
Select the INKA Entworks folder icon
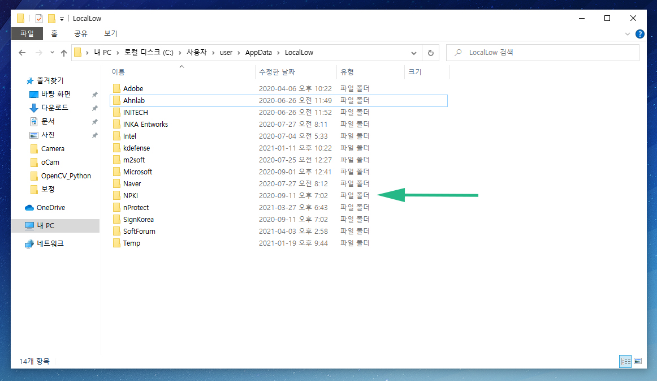click(116, 124)
